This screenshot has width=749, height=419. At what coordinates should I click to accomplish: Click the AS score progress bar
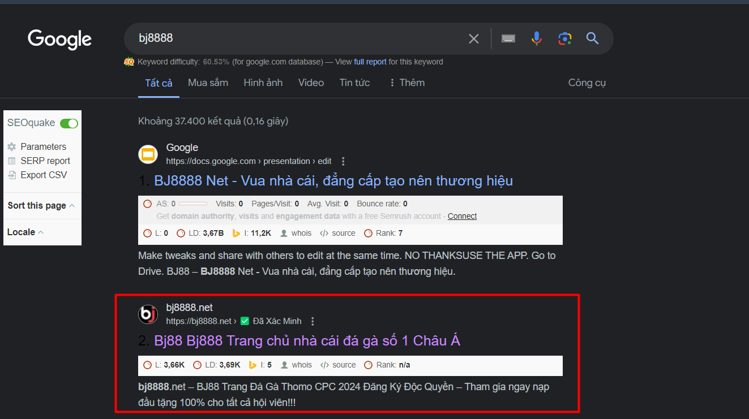tap(192, 204)
